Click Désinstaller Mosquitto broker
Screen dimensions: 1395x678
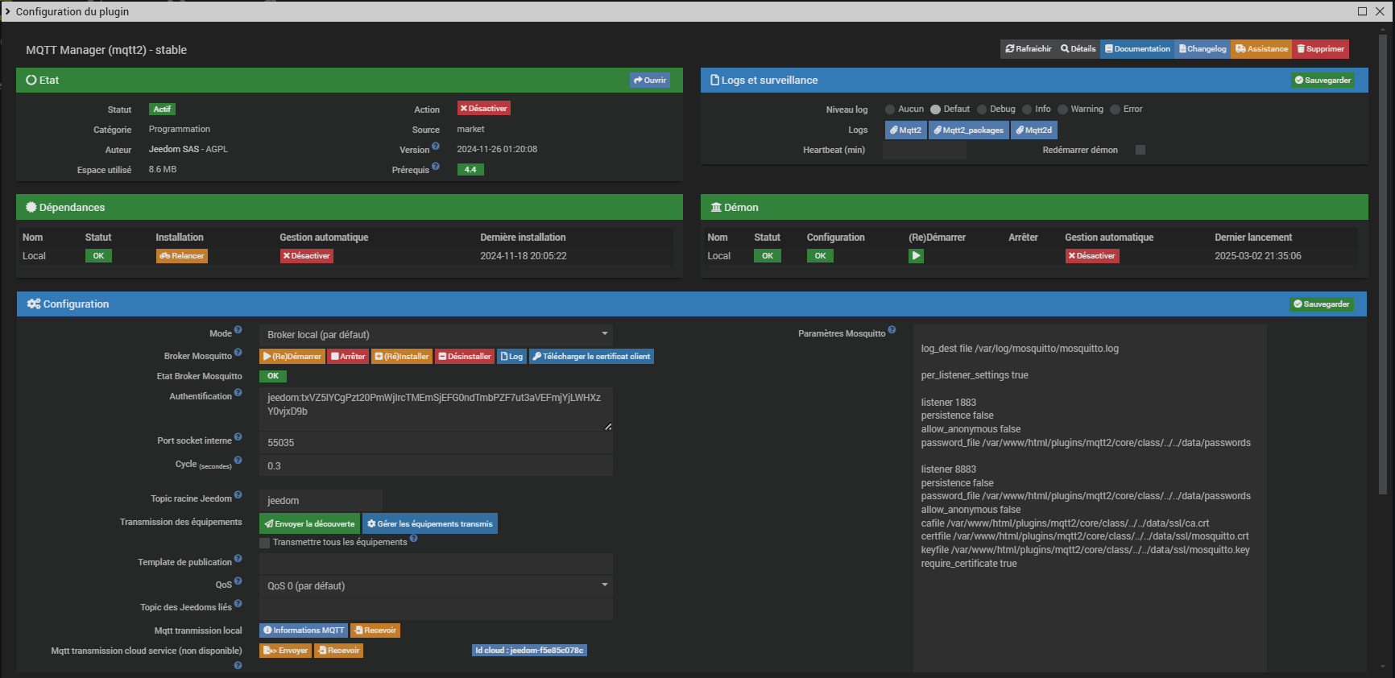point(465,357)
